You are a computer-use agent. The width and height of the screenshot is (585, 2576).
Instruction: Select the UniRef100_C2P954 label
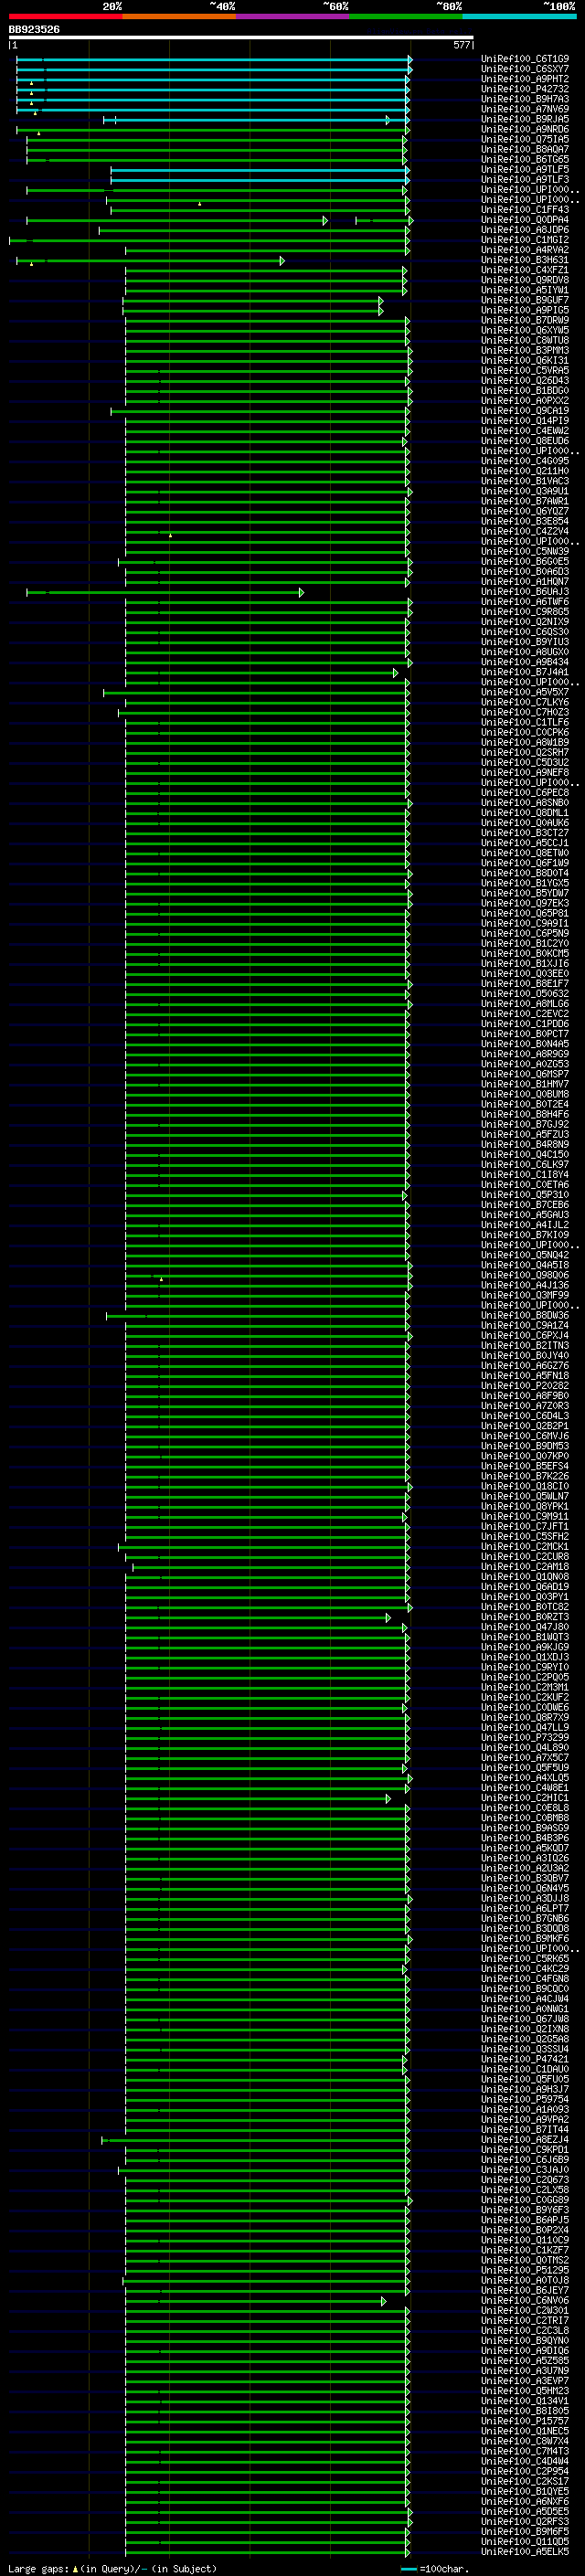[x=525, y=2471]
